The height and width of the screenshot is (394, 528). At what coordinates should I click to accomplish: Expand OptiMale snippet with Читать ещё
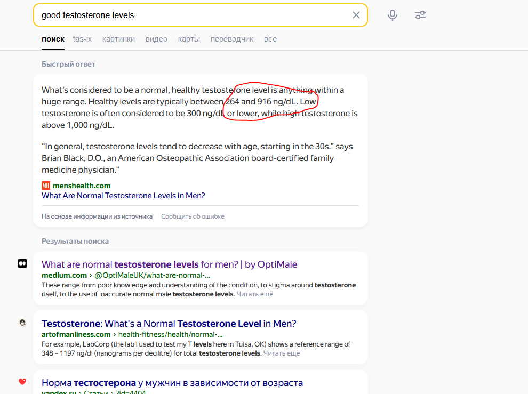[255, 294]
